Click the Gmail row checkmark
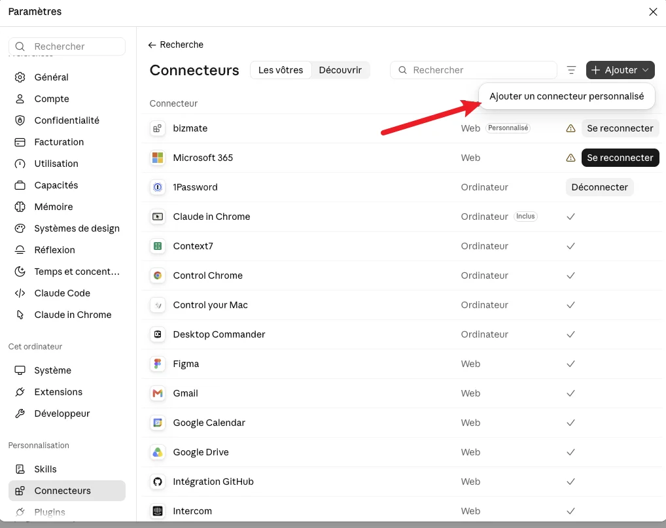 (570, 393)
